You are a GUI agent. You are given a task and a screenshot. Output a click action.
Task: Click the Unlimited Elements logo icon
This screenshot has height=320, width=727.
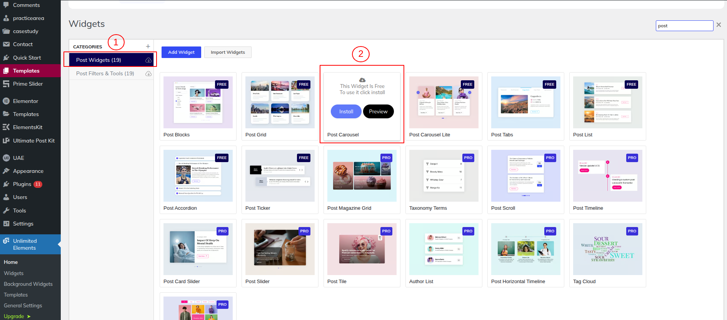pyautogui.click(x=6, y=241)
